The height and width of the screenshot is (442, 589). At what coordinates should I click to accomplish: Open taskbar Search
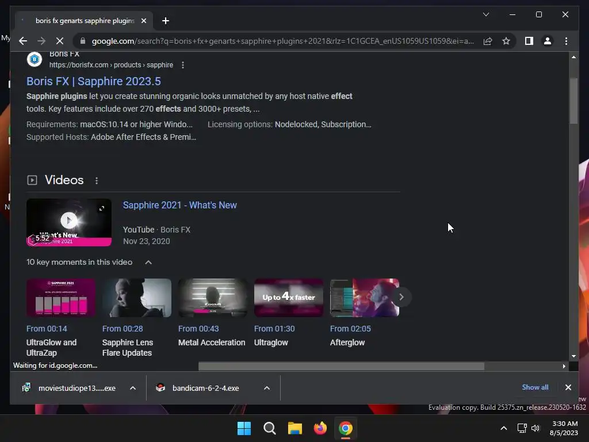tap(269, 428)
